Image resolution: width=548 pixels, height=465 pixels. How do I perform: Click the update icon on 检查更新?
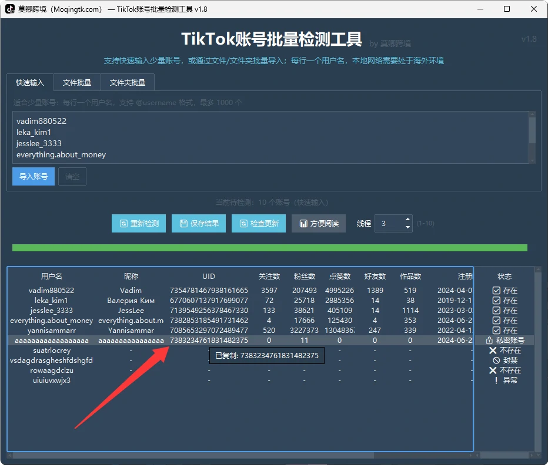(243, 224)
